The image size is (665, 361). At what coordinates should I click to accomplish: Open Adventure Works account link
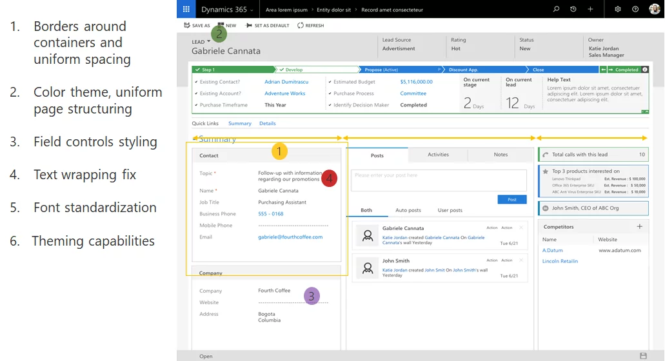[284, 93]
